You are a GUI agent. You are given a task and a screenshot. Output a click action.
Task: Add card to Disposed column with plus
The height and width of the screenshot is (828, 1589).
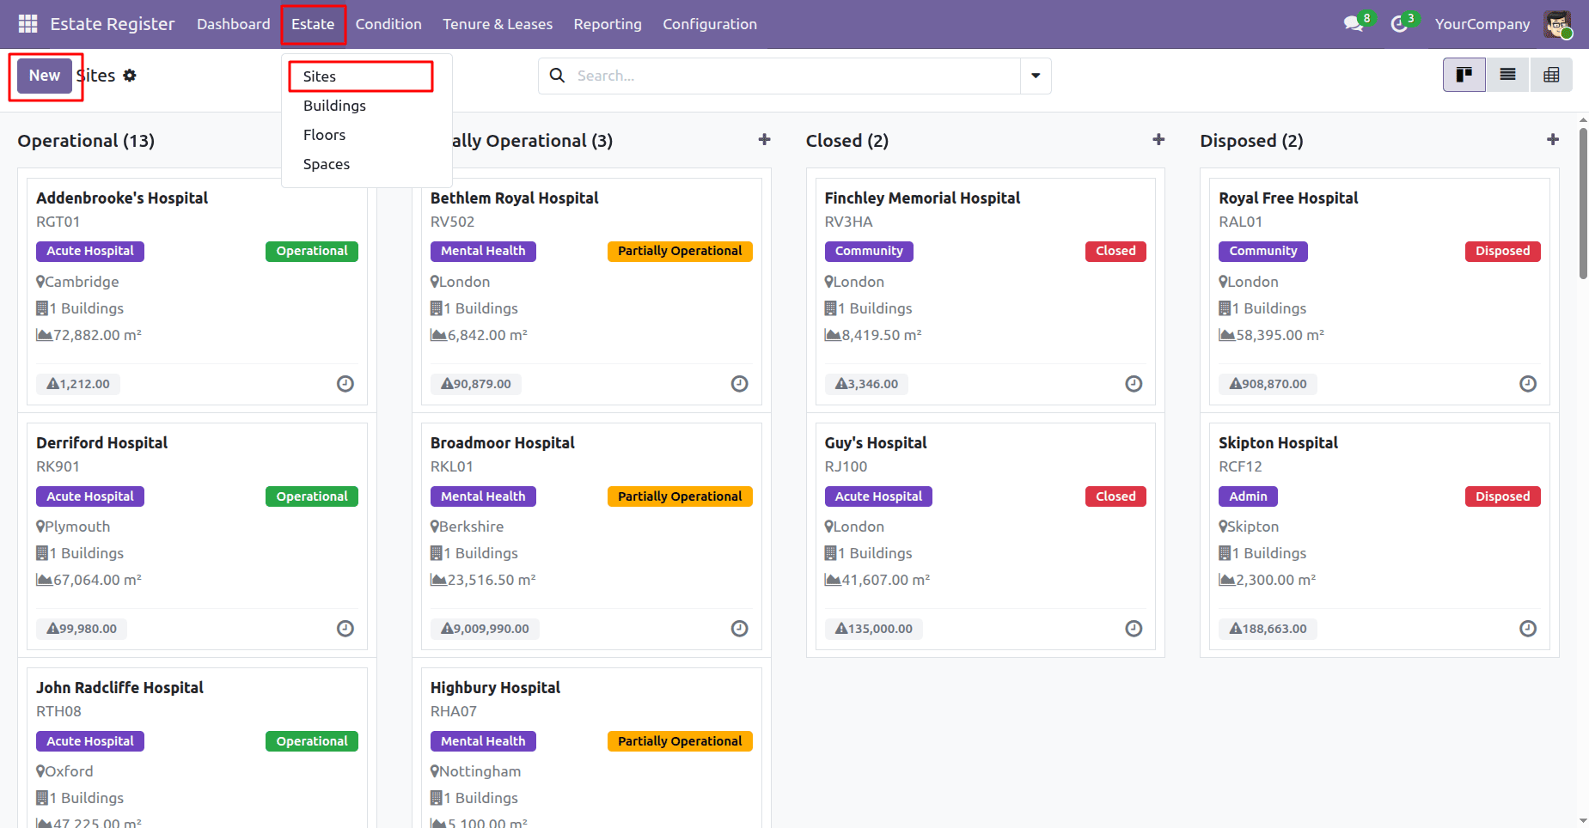coord(1553,139)
